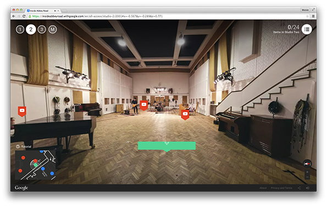
Task: Close the Inside Abbey Road tab
Action: 58,10
